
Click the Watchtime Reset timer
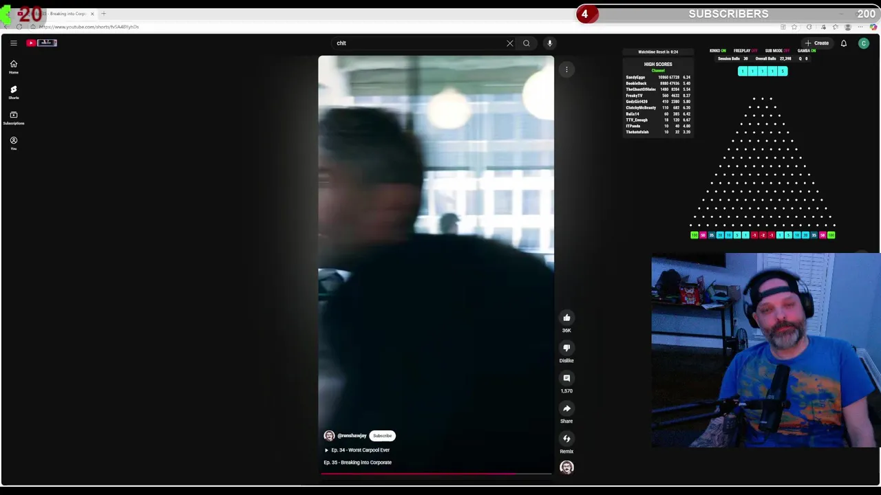pos(658,52)
